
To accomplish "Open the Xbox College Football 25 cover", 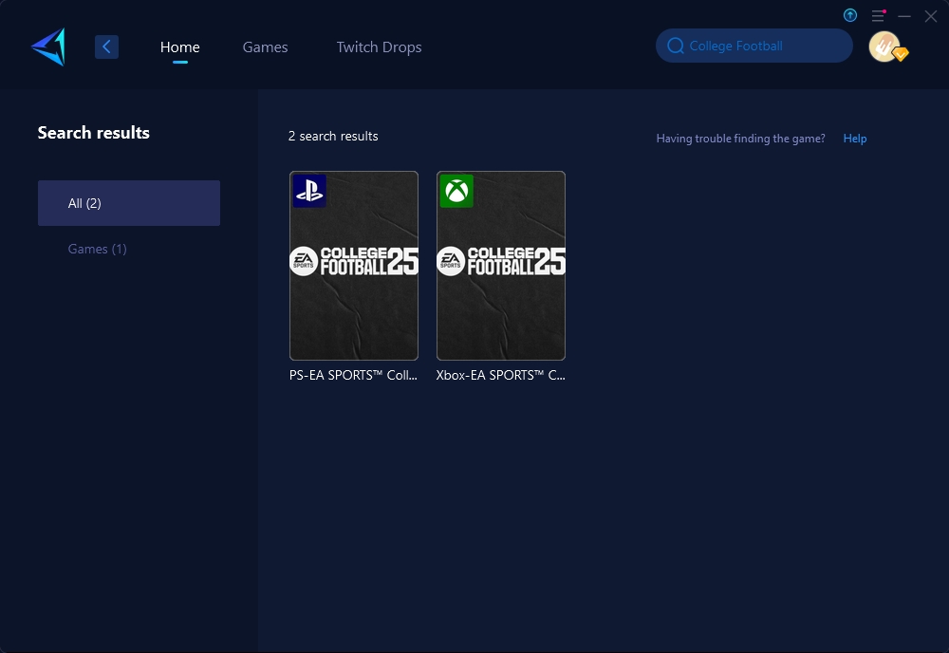I will click(501, 266).
